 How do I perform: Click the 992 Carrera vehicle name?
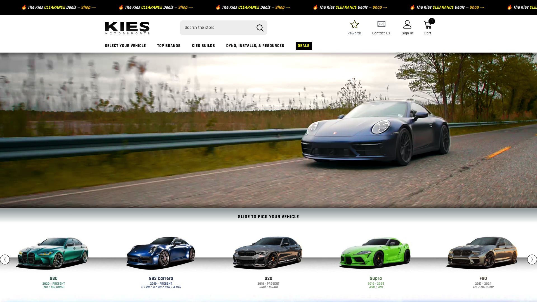tap(161, 279)
